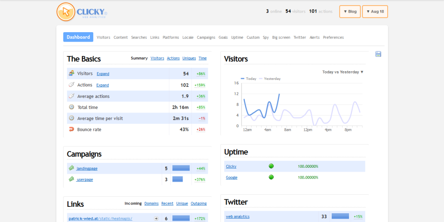Screen dimensions: 444x222
Task: Open the landingpage campaign link
Action: pyautogui.click(x=87, y=169)
